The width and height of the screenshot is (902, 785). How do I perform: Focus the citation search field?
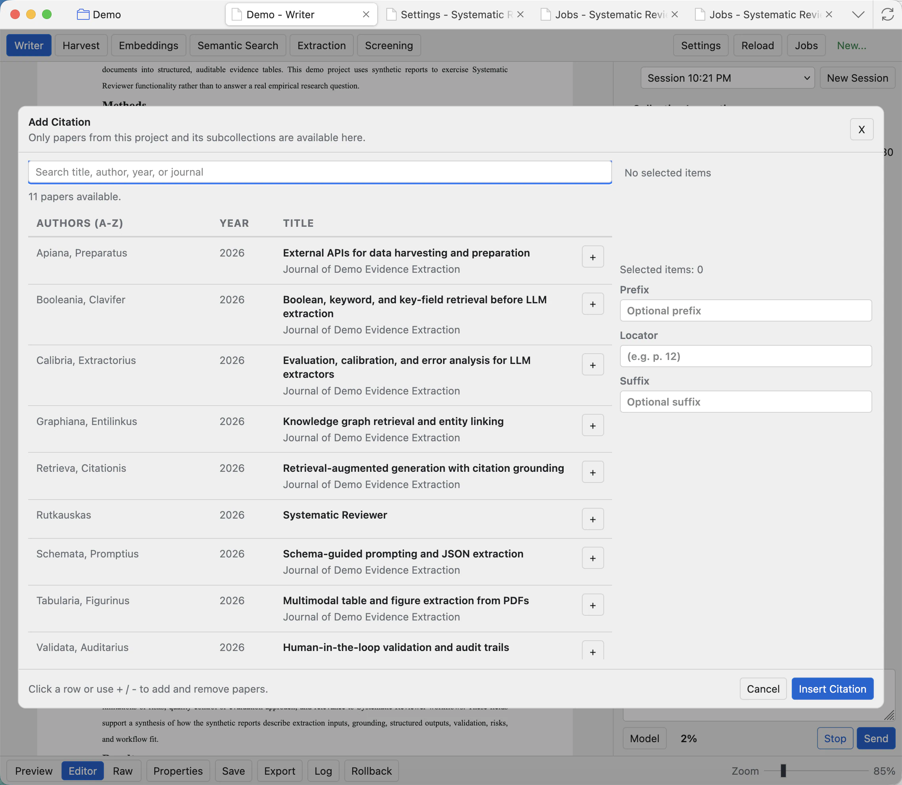320,172
